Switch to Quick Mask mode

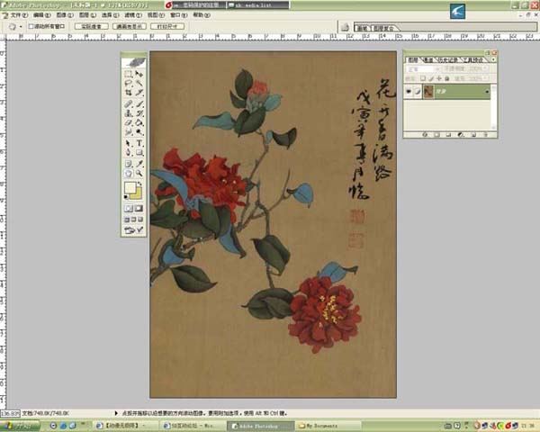pyautogui.click(x=139, y=209)
